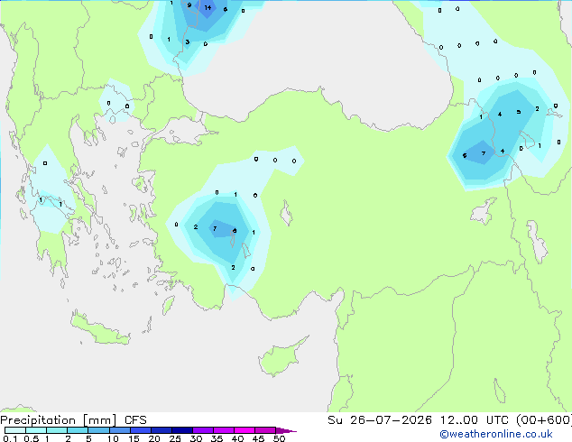Click the '0.5' legend scale label

32,438
